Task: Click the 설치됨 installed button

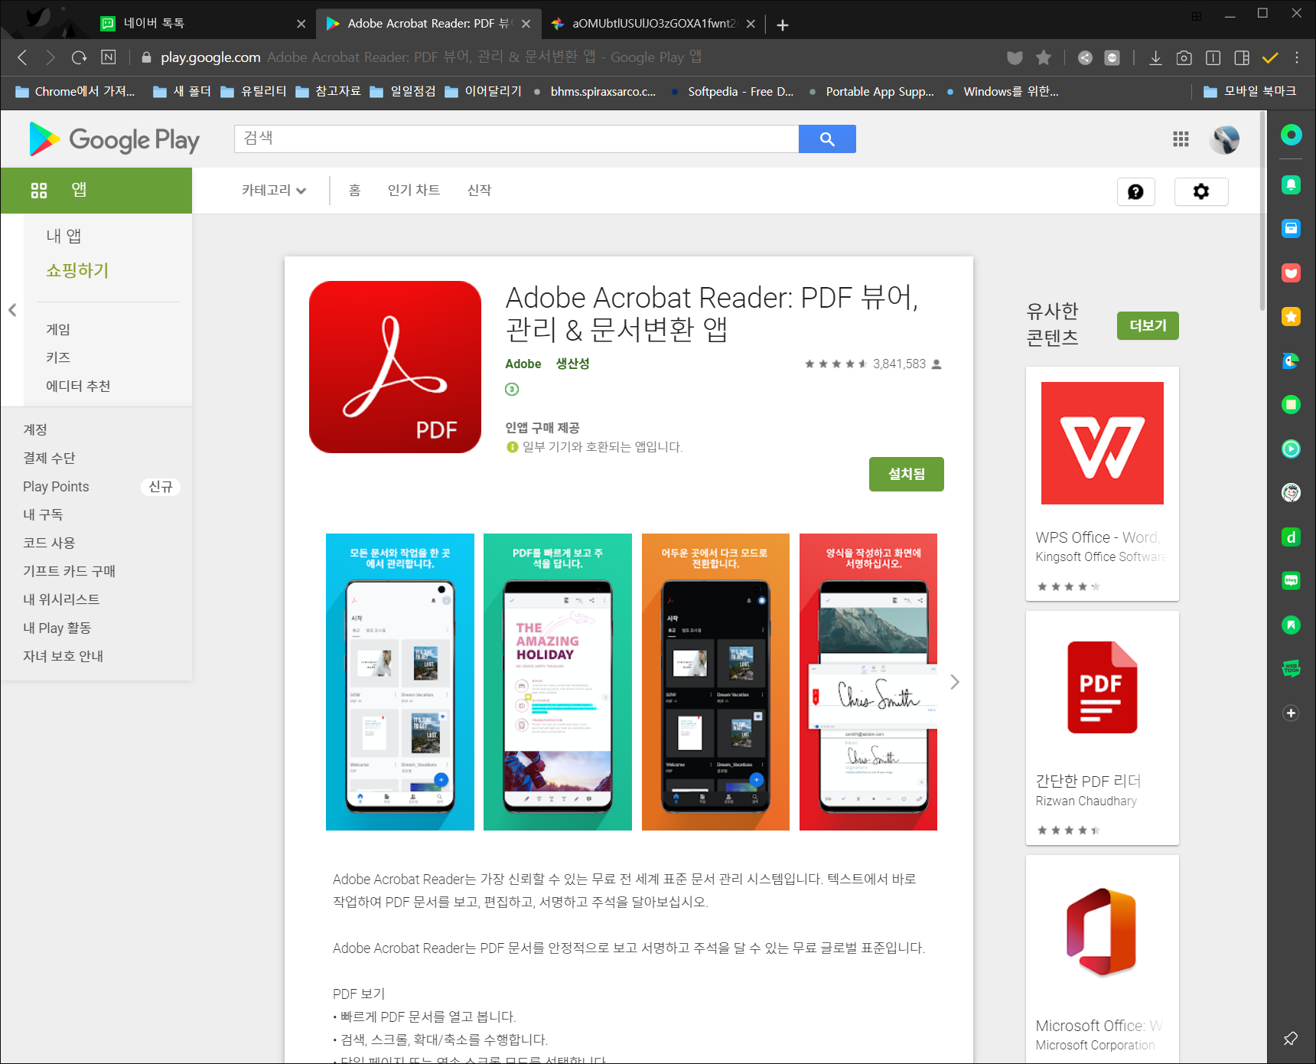Action: [x=906, y=474]
